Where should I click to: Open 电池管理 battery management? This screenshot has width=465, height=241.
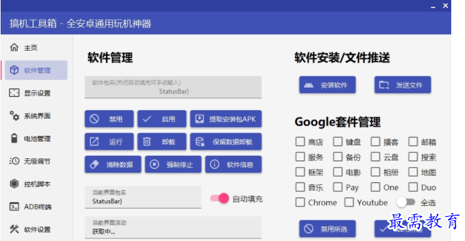point(36,138)
